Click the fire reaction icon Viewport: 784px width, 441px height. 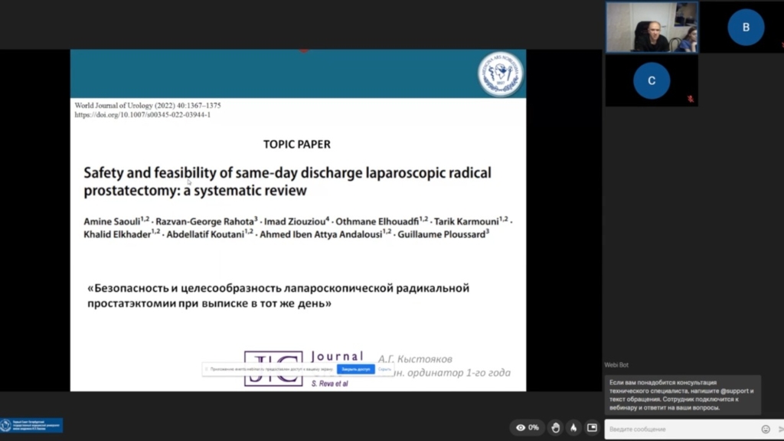[573, 427]
